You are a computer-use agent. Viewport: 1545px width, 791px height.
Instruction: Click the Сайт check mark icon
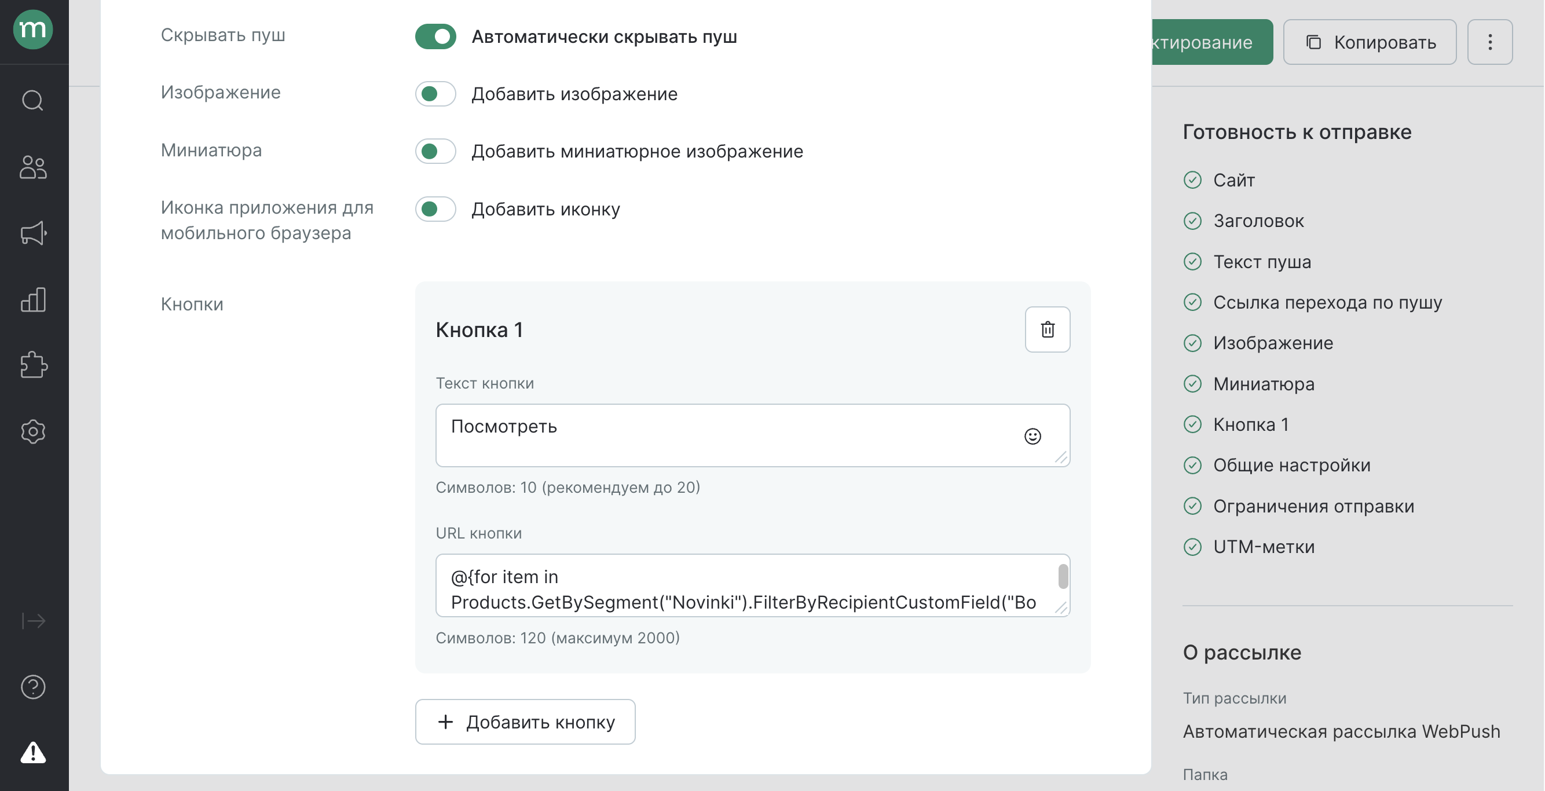1192,180
